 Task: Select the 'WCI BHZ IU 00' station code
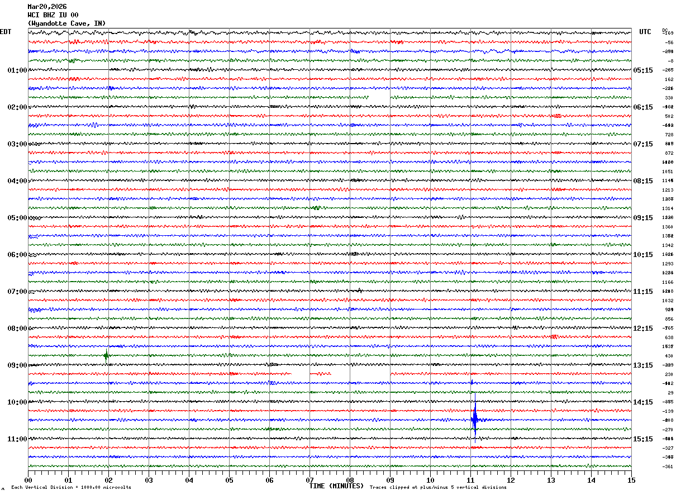pyautogui.click(x=53, y=15)
